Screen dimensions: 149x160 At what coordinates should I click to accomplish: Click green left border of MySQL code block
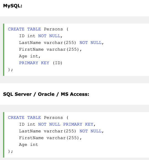pos(4,50)
